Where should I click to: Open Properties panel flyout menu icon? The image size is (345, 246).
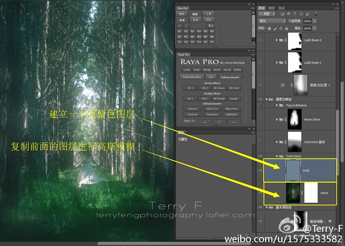coord(252,133)
